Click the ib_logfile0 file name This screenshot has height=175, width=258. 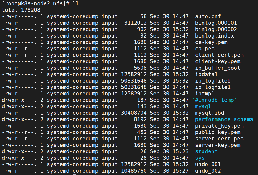pos(213,81)
